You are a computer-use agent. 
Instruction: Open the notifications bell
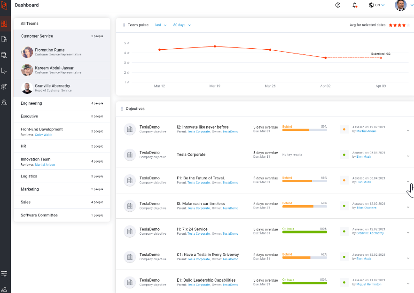coord(355,5)
